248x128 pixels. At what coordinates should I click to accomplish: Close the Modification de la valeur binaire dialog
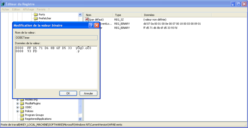click(x=97, y=25)
